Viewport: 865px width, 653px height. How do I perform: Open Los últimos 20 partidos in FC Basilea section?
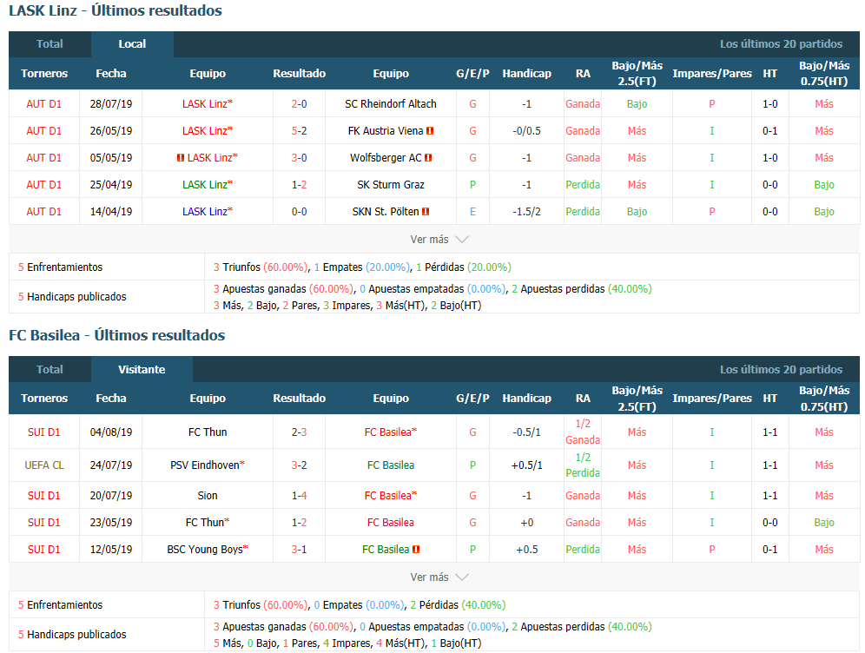pyautogui.click(x=781, y=370)
